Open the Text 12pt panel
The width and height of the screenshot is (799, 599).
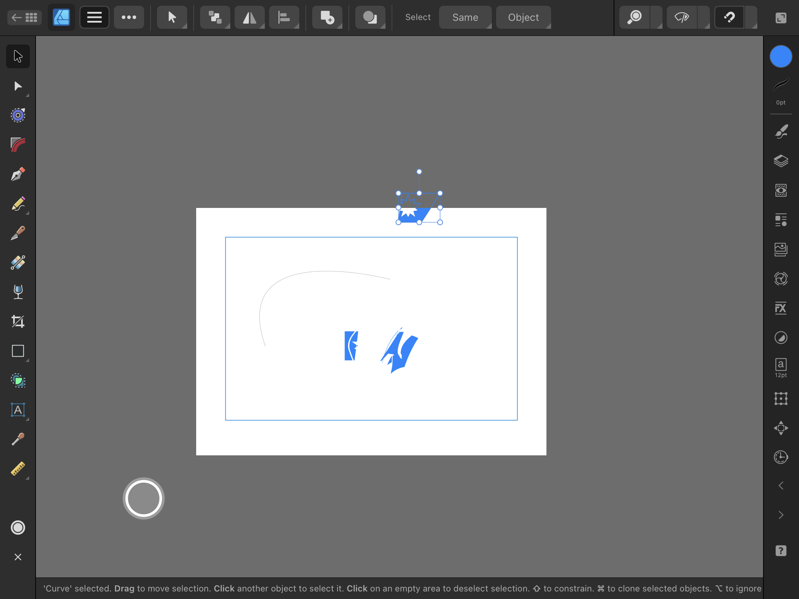coord(781,368)
